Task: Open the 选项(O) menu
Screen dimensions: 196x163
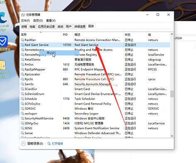Action: point(38,21)
